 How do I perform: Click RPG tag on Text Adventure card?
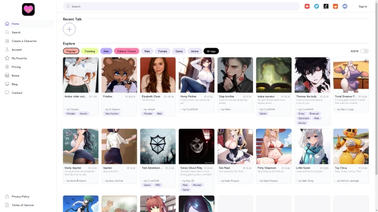pyautogui.click(x=158, y=185)
